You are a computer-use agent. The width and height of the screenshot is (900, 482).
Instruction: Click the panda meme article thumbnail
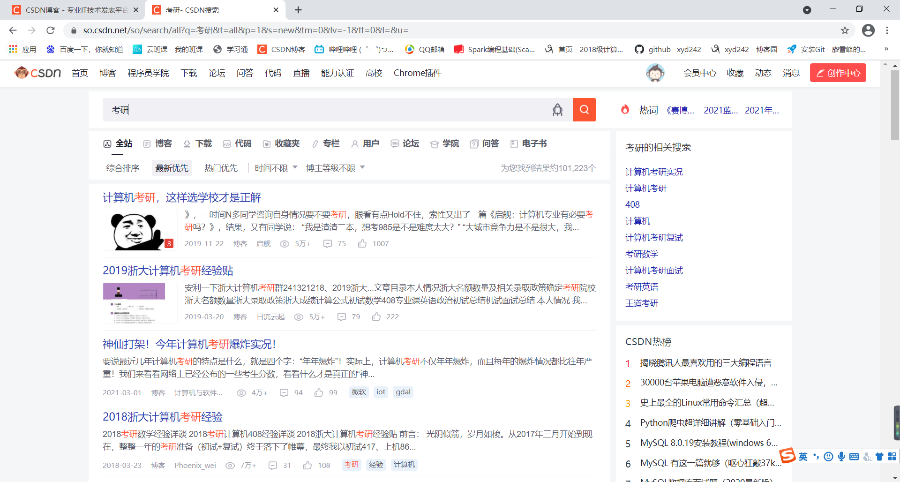pyautogui.click(x=140, y=230)
